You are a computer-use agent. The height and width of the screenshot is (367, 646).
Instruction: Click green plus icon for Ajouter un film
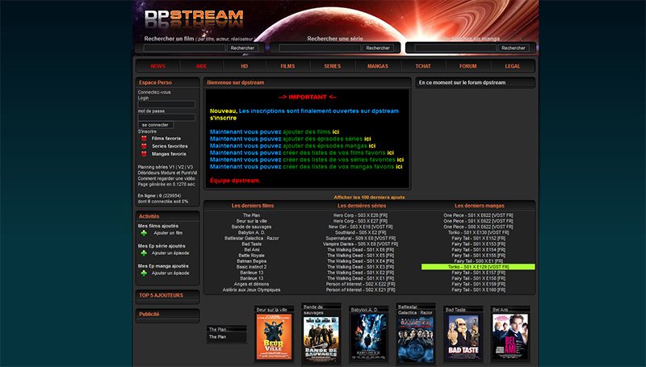(x=144, y=233)
